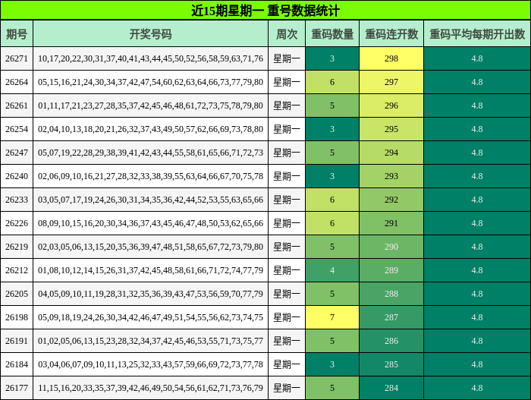Click the 289 consecutive count cell
The height and width of the screenshot is (400, 531).
[391, 270]
